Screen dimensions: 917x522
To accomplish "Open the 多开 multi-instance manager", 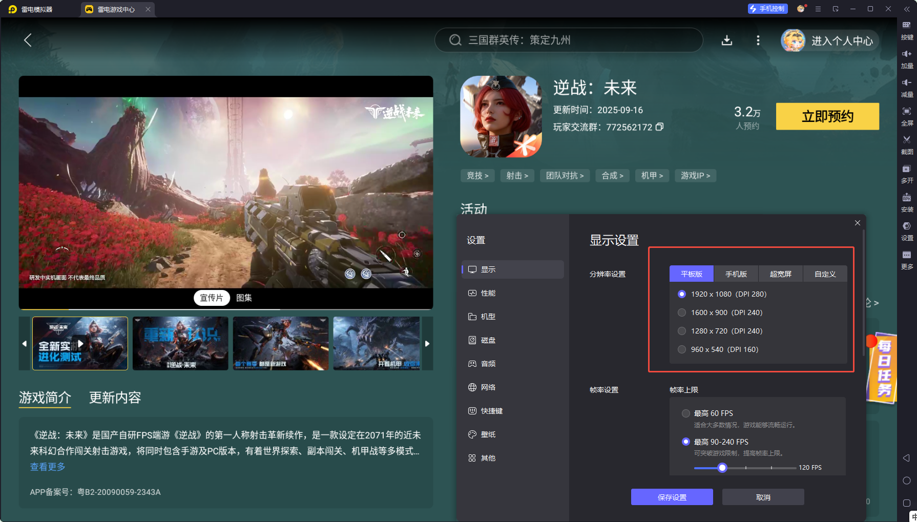I will 907,174.
